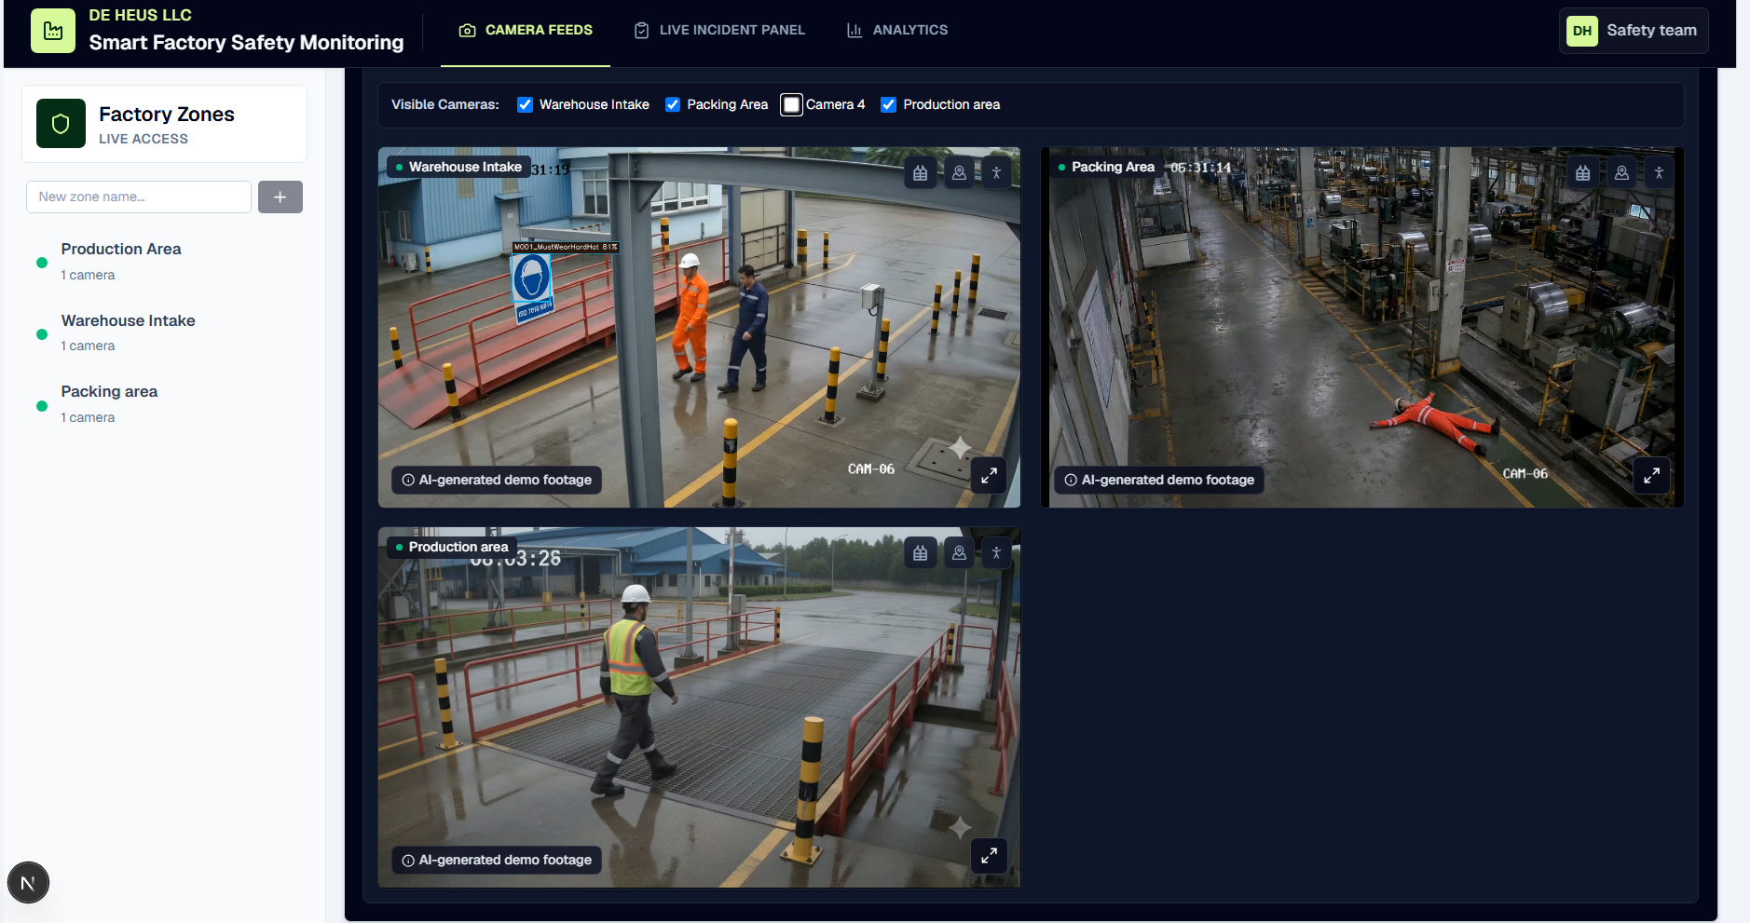Click the location pin icon on Packing Area feed
Screen dimensions: 1750x923
coord(1621,173)
